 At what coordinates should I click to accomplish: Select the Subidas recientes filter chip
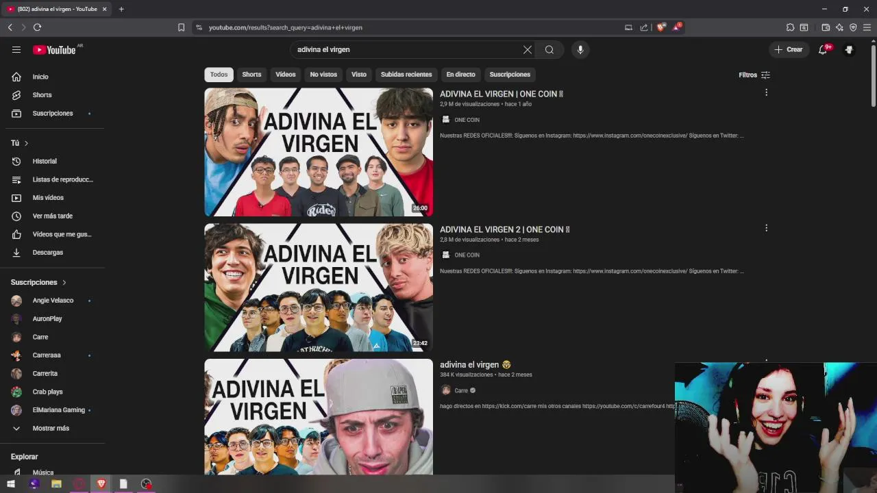coord(406,75)
